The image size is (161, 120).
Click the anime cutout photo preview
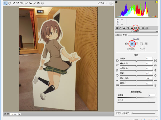click(x=58, y=59)
